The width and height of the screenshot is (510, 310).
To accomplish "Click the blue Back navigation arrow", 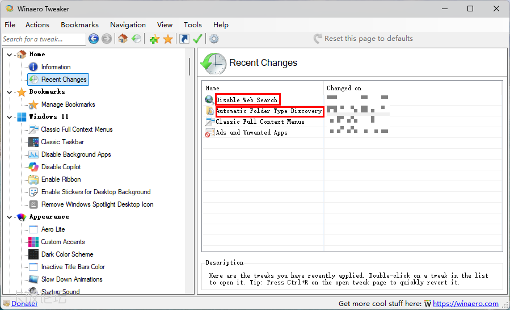I will tap(94, 39).
